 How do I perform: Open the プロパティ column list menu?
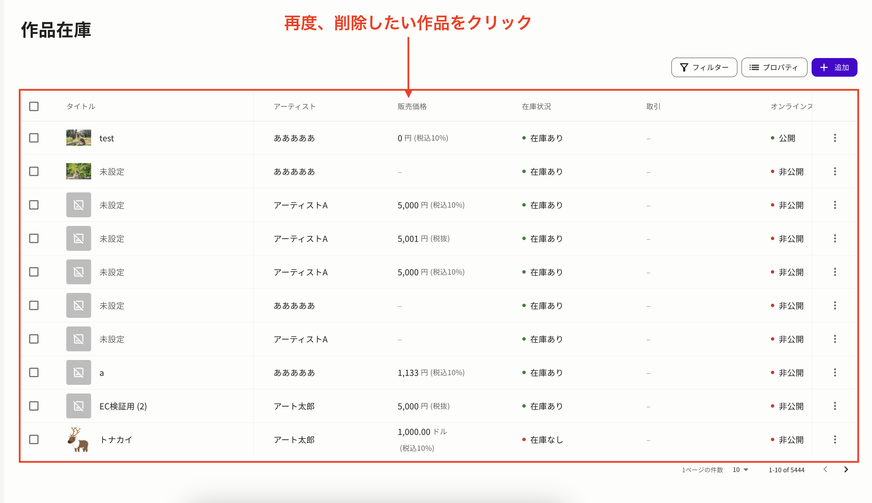774,67
